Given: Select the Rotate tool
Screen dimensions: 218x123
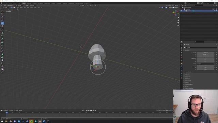Looking at the screenshot, I should pos(2,20).
